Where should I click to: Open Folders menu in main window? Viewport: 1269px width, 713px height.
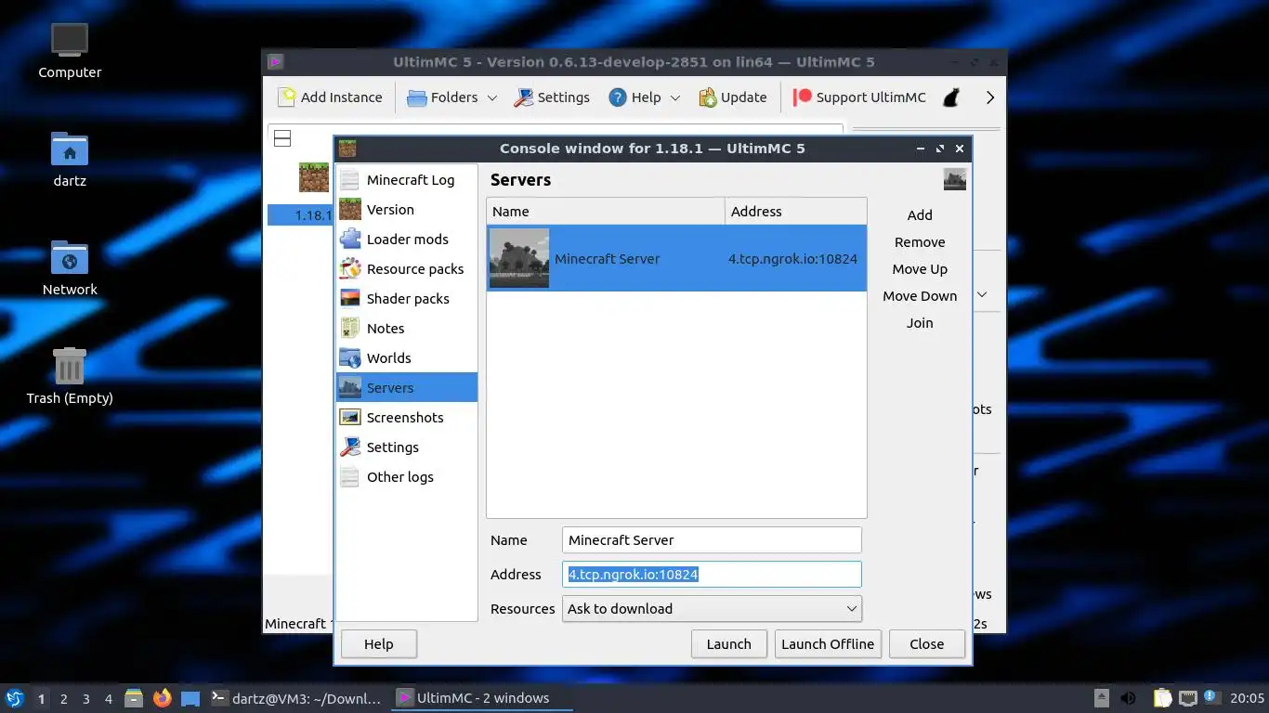click(452, 97)
